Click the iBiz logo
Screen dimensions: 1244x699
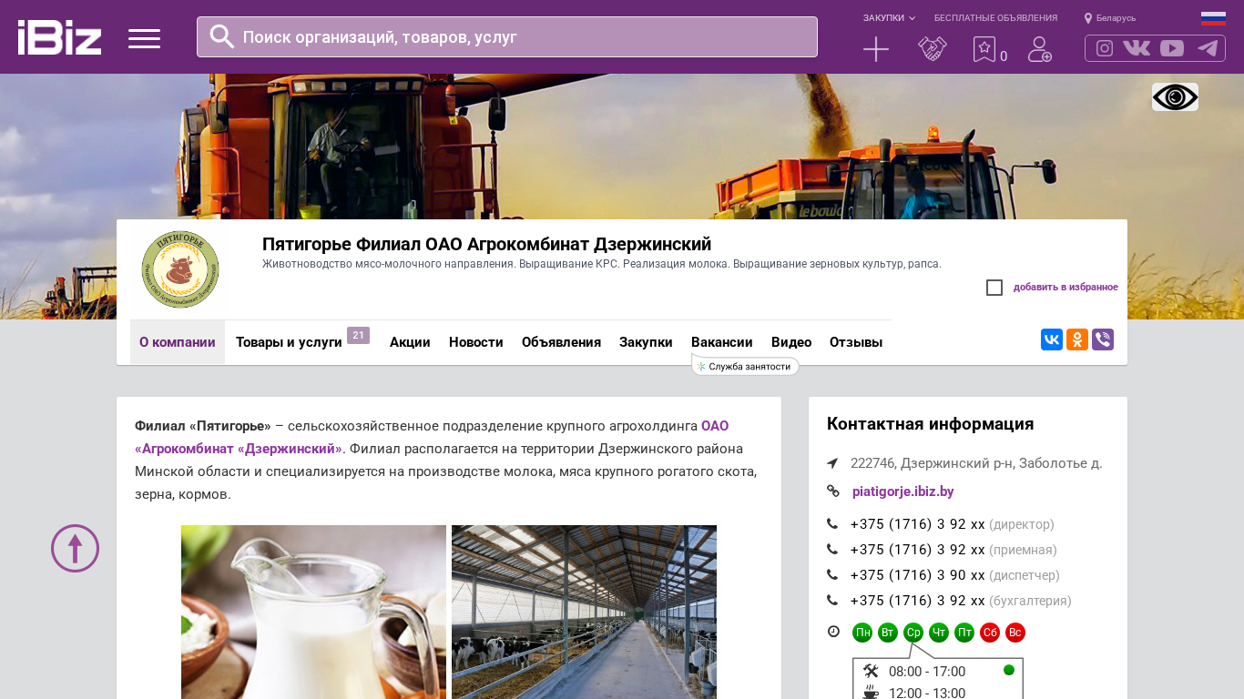[x=59, y=37]
